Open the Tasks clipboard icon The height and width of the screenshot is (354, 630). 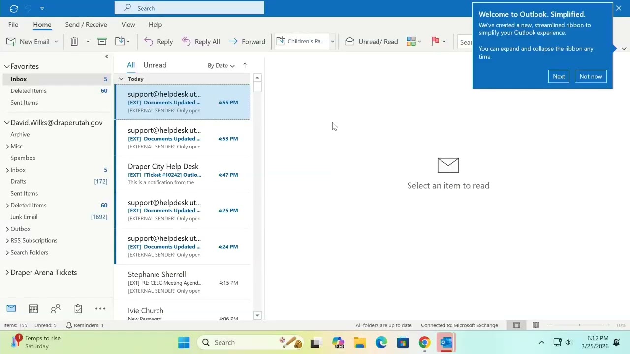point(78,308)
